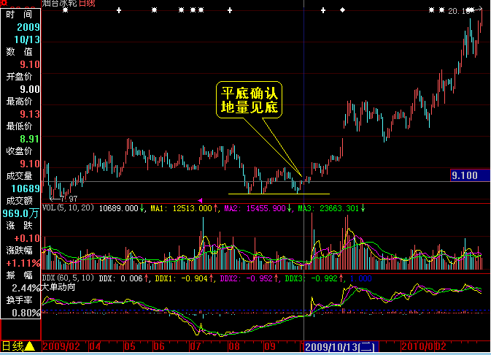Click the DDX(60,5,10) indicator label

68,278
